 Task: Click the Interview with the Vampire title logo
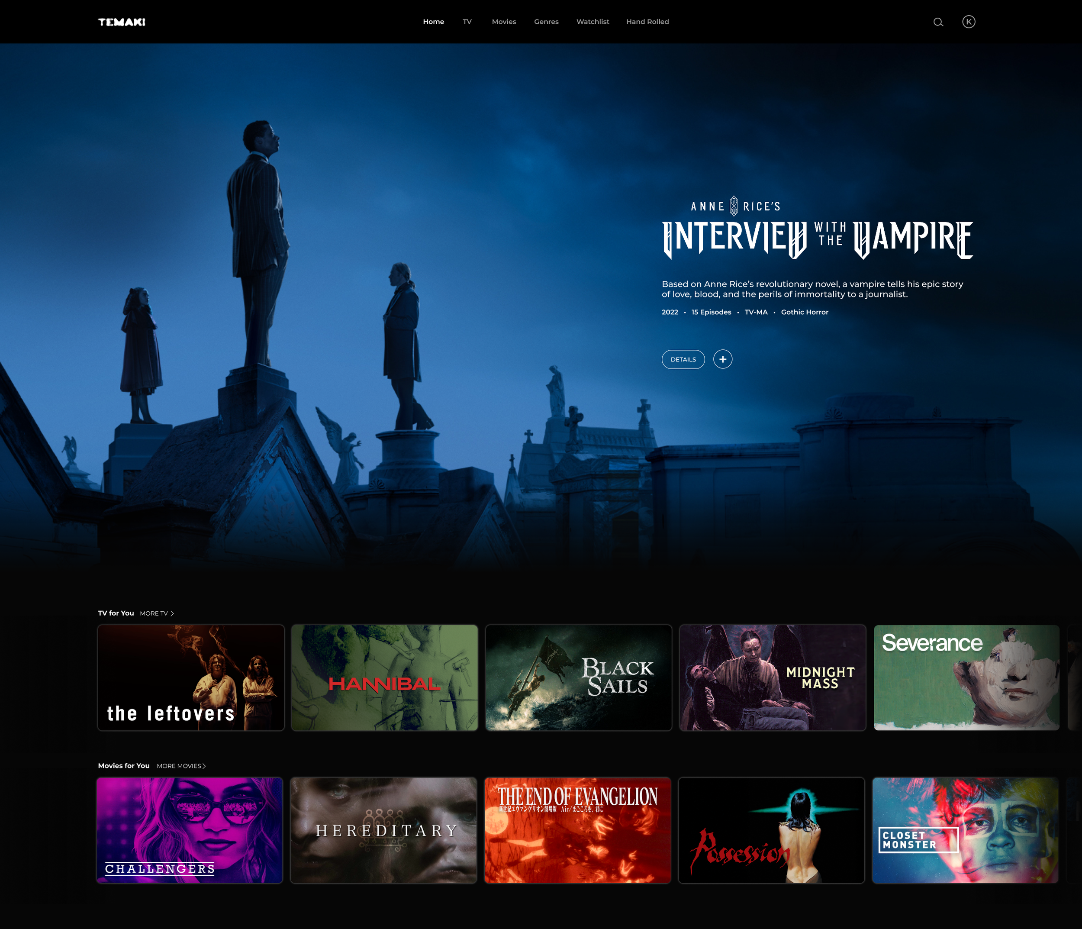click(817, 228)
